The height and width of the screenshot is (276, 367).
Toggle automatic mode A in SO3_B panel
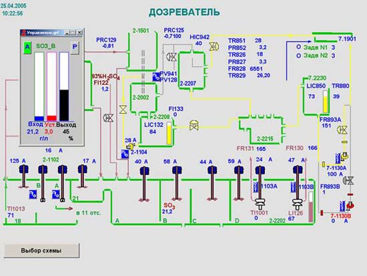tap(27, 47)
